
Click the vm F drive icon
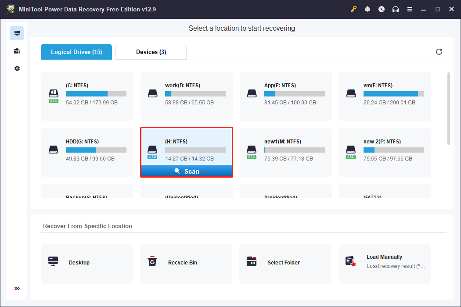[x=351, y=94]
